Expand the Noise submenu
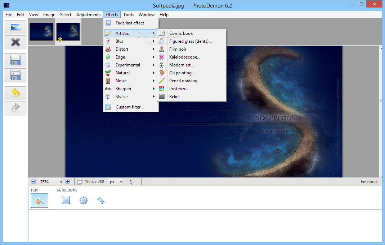This screenshot has height=245, width=385. [131, 80]
